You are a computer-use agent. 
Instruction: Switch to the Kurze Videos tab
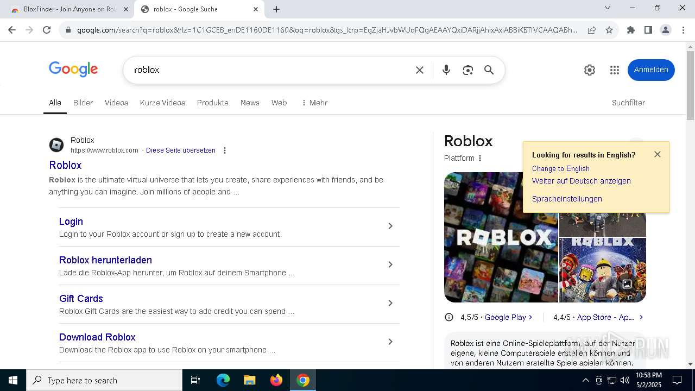coord(162,103)
